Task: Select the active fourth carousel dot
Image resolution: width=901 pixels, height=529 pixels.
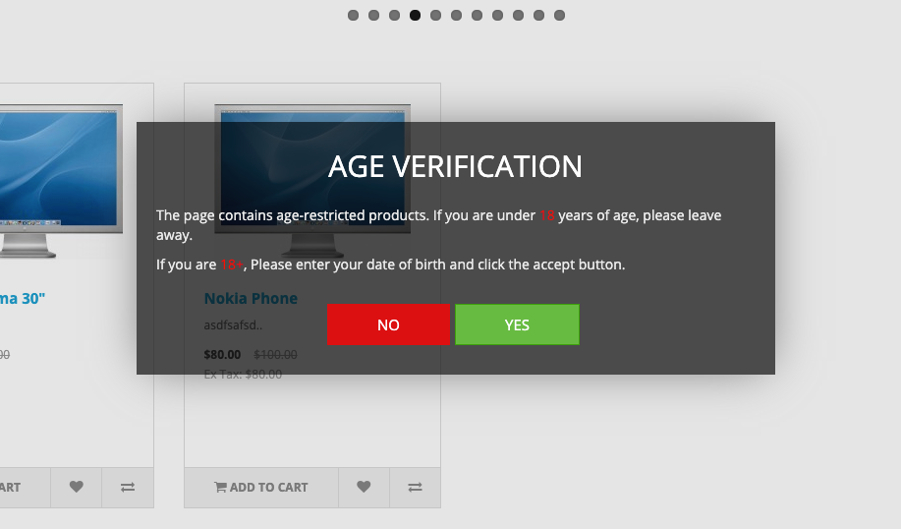Action: [x=415, y=16]
